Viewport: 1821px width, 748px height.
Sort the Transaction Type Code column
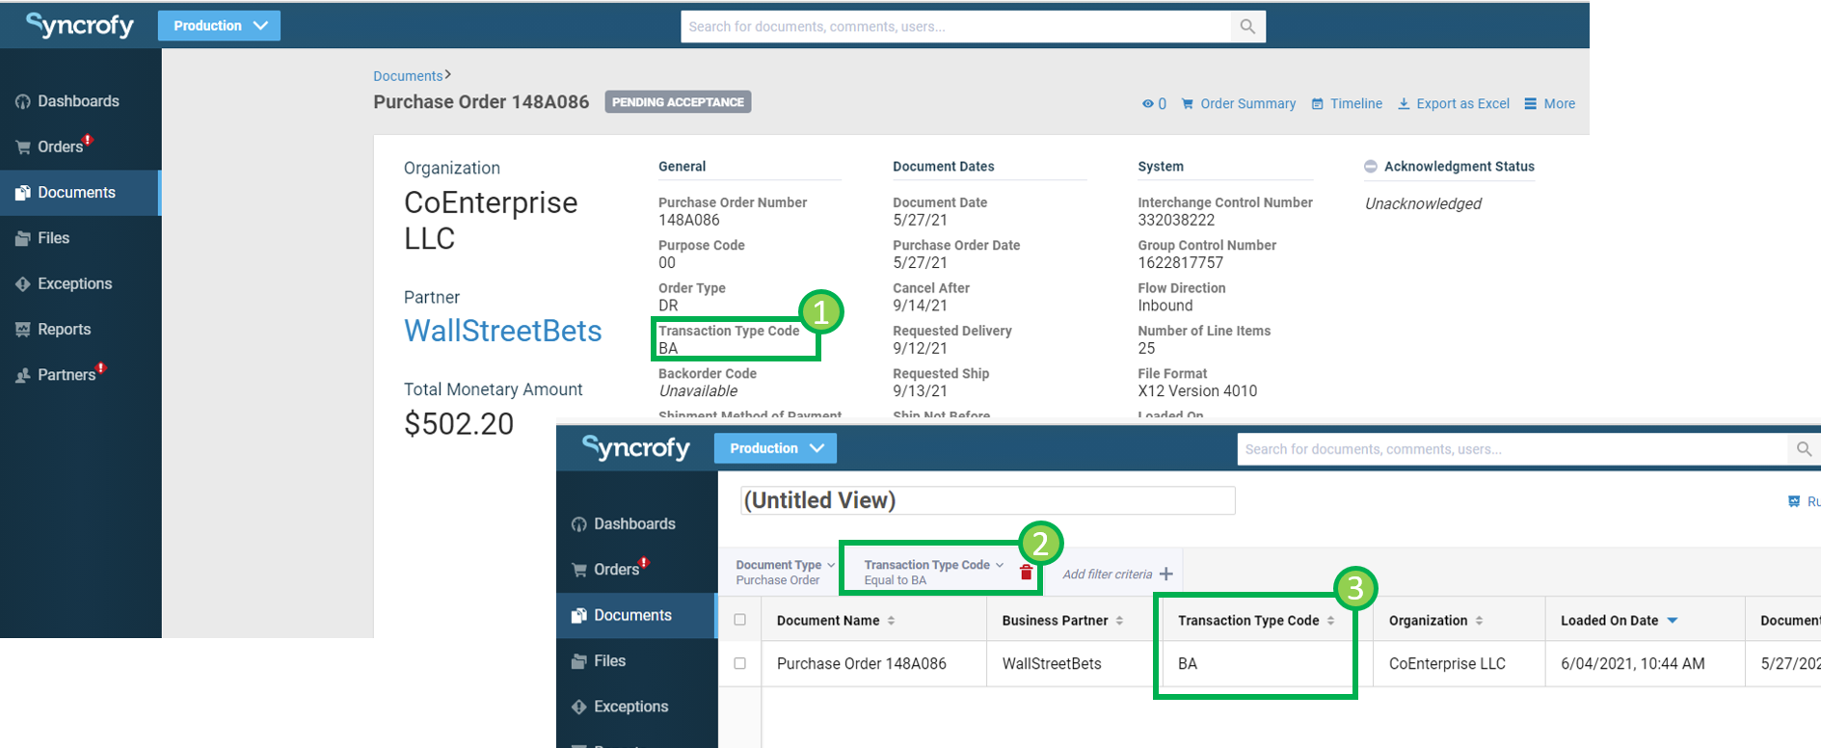1330,621
